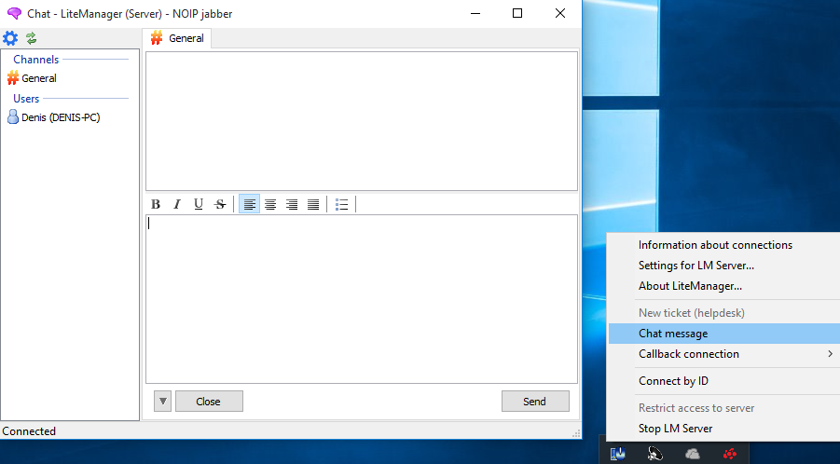Choose Chat message menu entry

pyautogui.click(x=723, y=334)
